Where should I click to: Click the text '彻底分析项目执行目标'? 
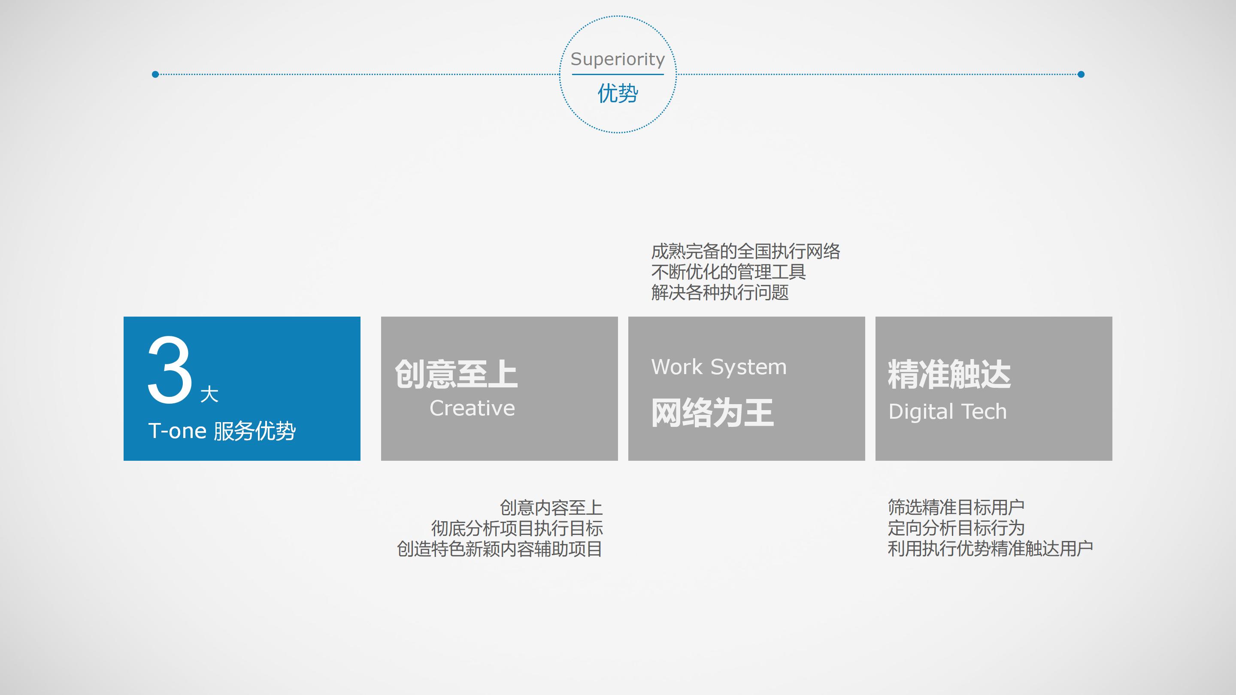pyautogui.click(x=517, y=528)
